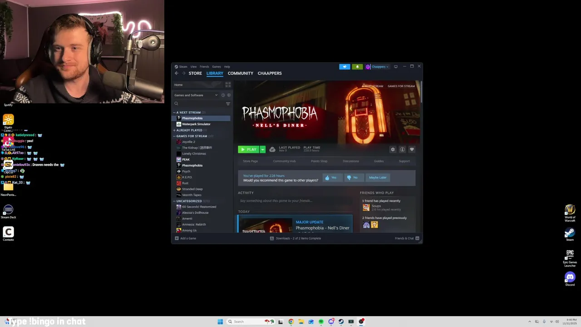The height and width of the screenshot is (327, 581).
Task: Click Maybe Later button
Action: pos(378,178)
